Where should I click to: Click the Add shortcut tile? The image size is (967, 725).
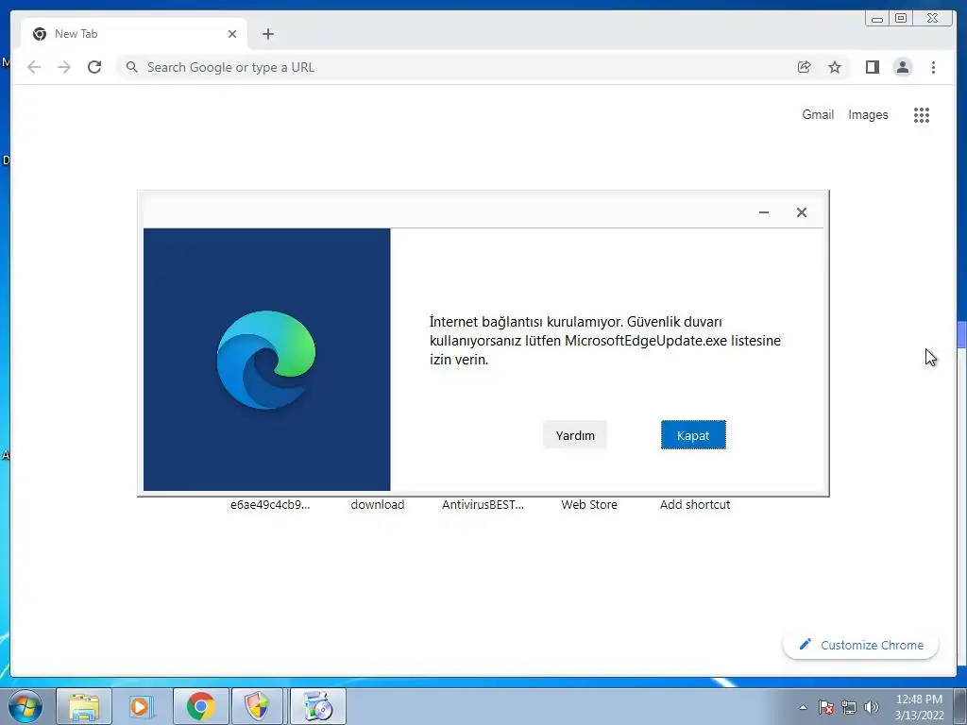click(x=695, y=504)
